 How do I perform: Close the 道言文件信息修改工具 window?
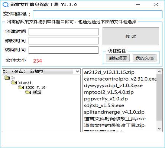coord(156,5)
